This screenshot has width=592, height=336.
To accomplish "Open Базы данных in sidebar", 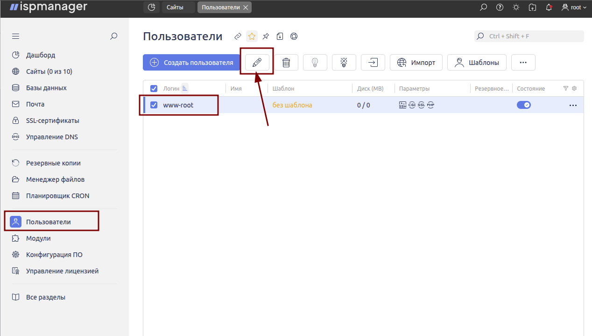I will pos(46,88).
